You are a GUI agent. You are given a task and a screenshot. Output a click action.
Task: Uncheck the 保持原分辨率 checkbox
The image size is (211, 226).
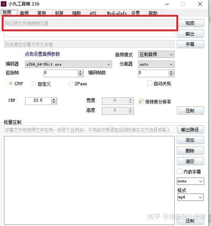pyautogui.click(x=141, y=102)
